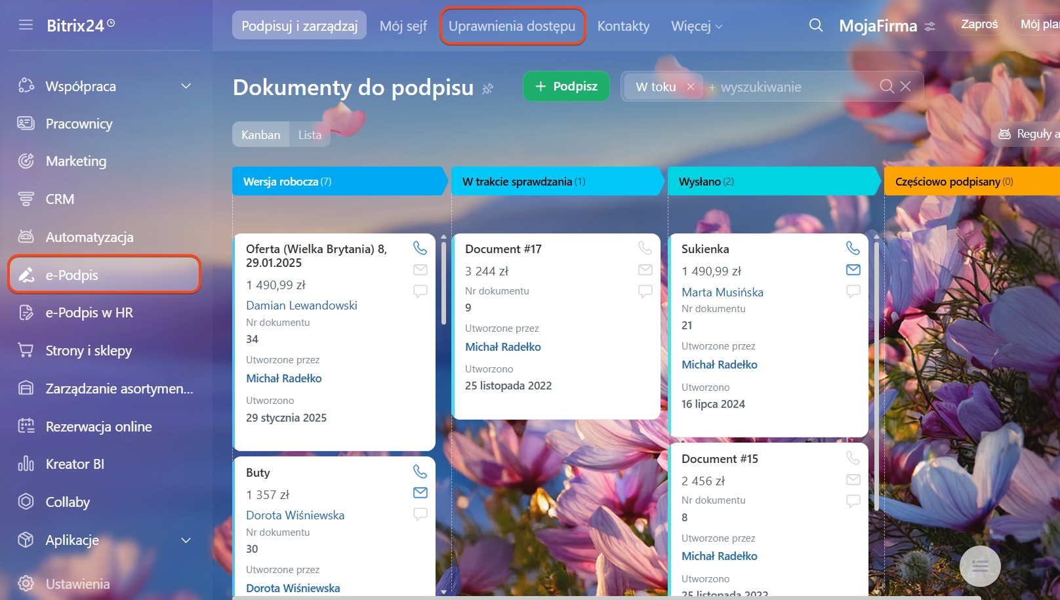Viewport: 1060px width, 600px height.
Task: Go to the Mój sejf tab
Action: click(403, 26)
